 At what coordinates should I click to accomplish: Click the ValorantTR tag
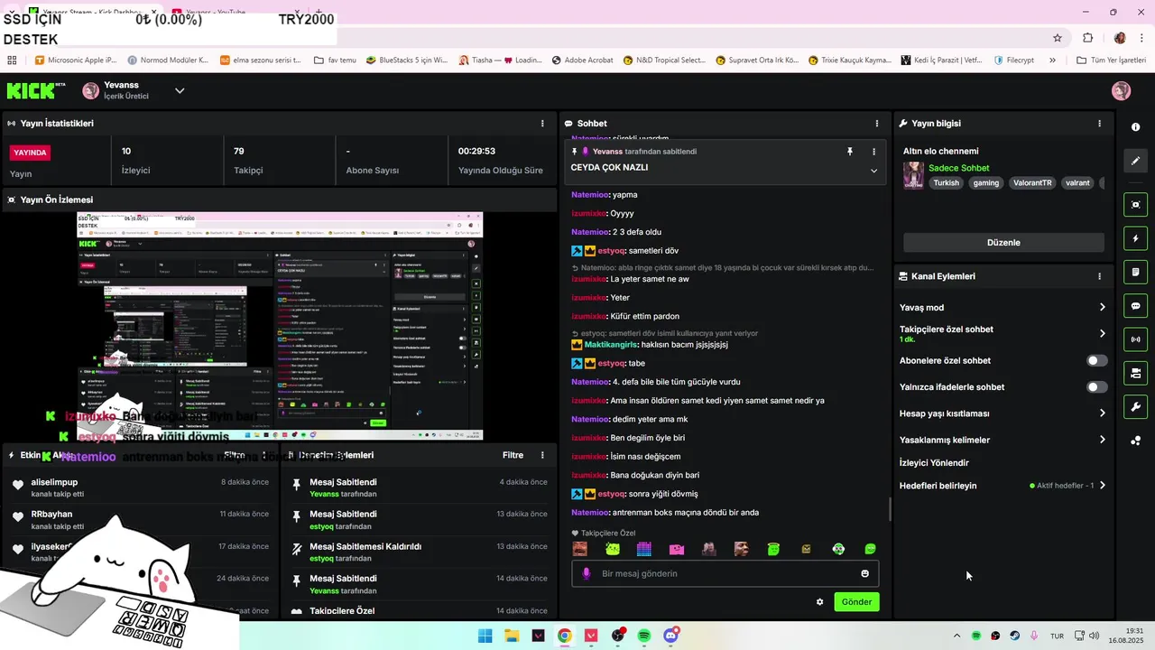[x=1032, y=182]
